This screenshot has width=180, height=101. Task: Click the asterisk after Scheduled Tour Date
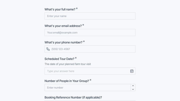coord(76,58)
